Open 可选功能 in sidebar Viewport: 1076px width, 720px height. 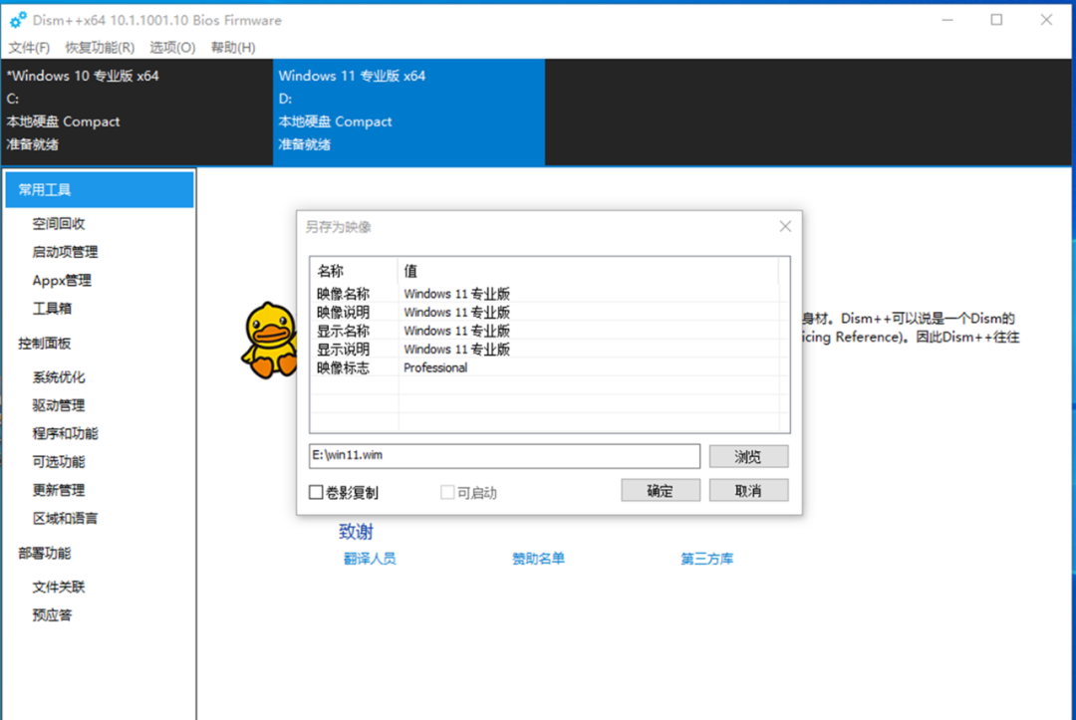click(x=59, y=461)
